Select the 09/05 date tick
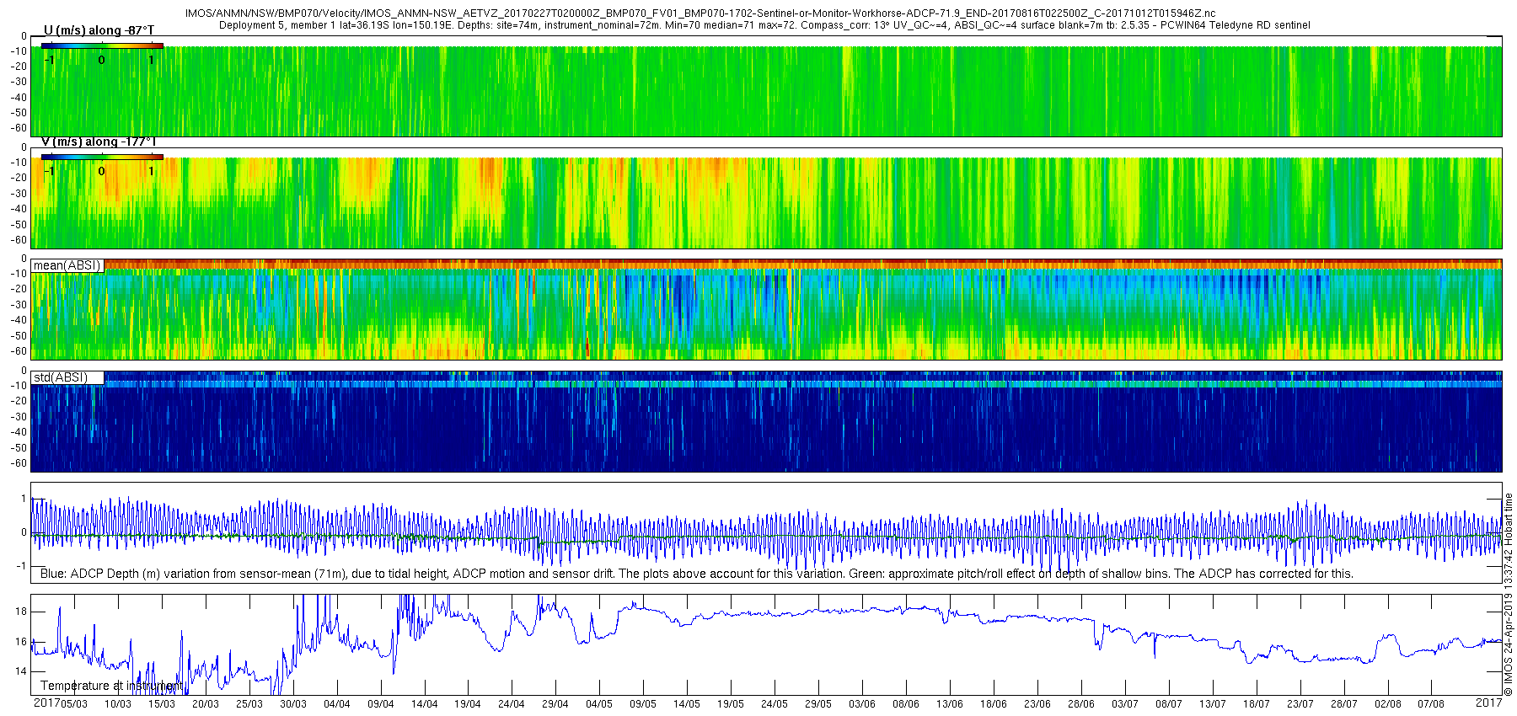This screenshot has width=1517, height=716. [x=642, y=704]
